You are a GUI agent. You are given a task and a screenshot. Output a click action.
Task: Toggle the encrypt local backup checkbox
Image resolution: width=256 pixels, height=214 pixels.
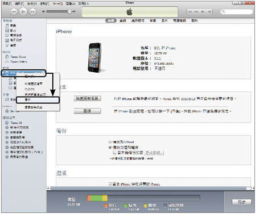tap(114, 153)
